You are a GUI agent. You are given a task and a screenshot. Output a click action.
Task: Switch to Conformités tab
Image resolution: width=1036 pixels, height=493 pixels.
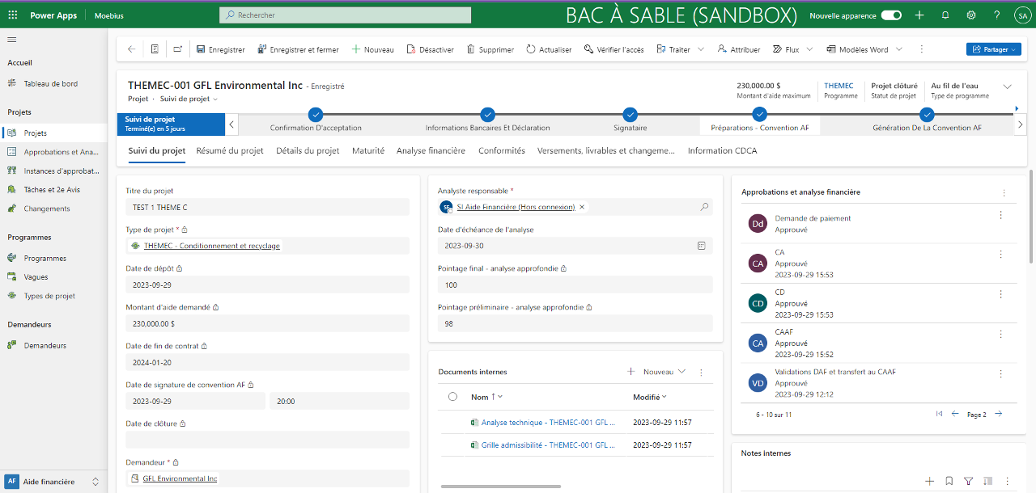tap(502, 150)
